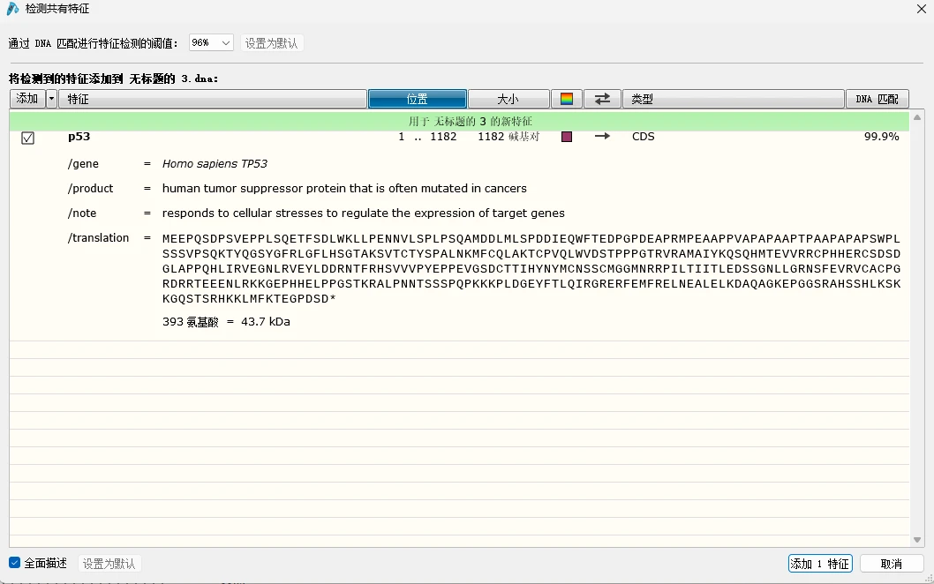Sort by the 类型 column header
Image resolution: width=934 pixels, height=584 pixels.
(733, 99)
